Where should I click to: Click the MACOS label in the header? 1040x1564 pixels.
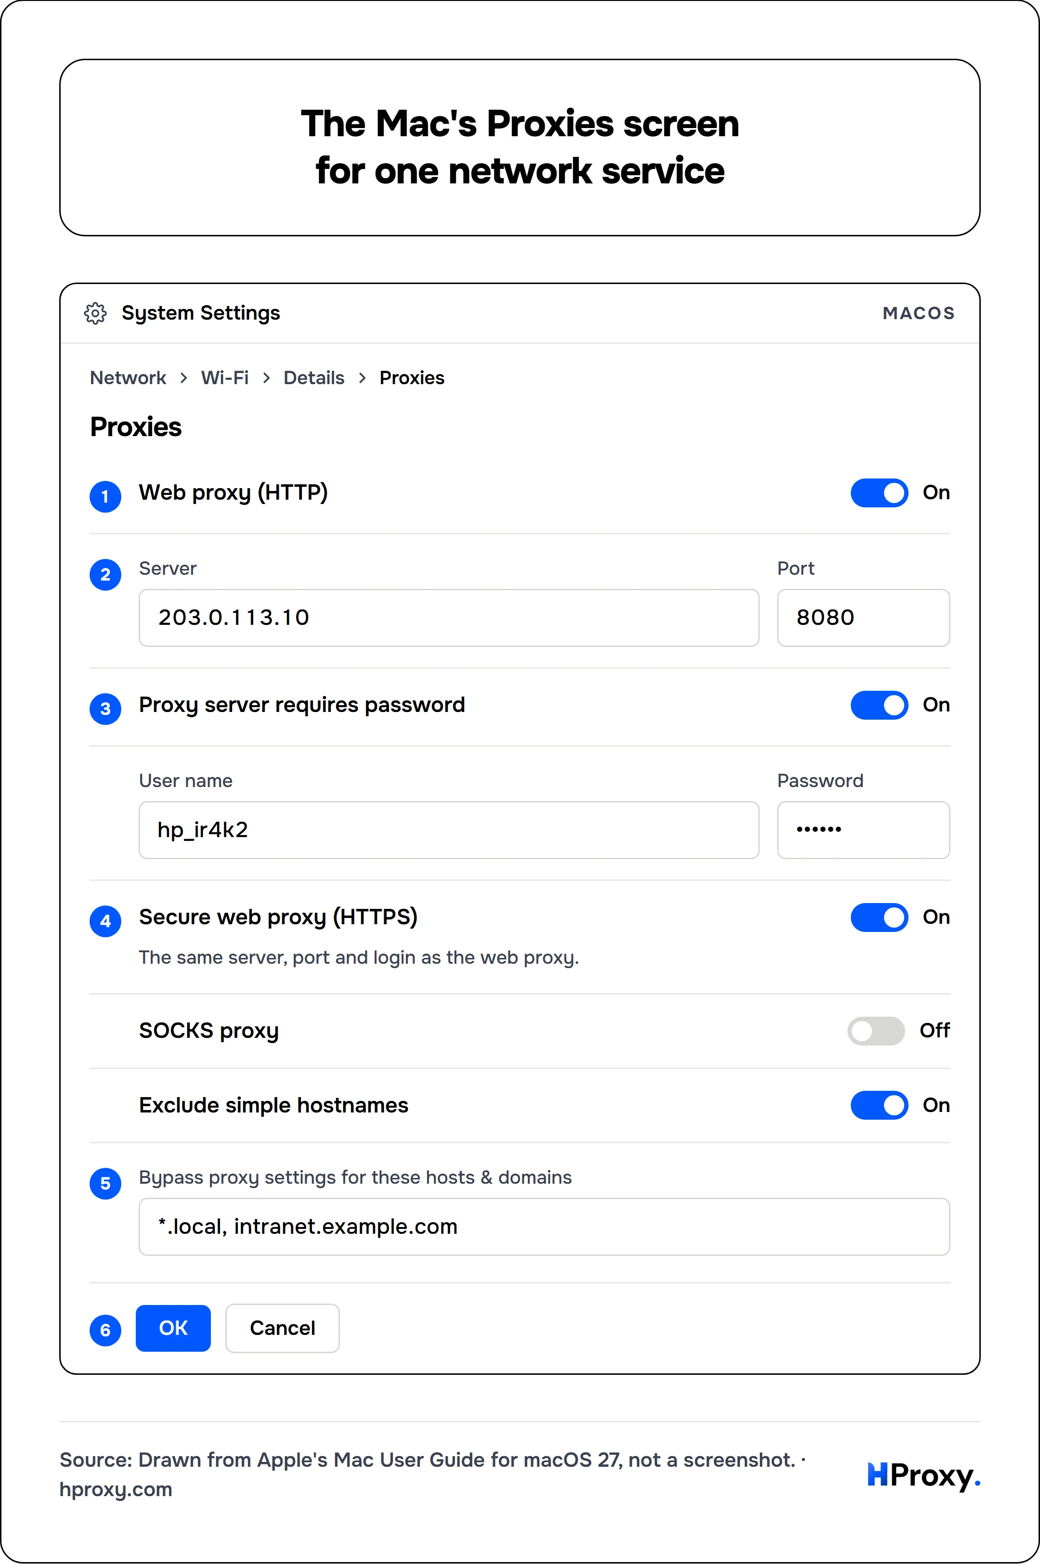(x=919, y=313)
